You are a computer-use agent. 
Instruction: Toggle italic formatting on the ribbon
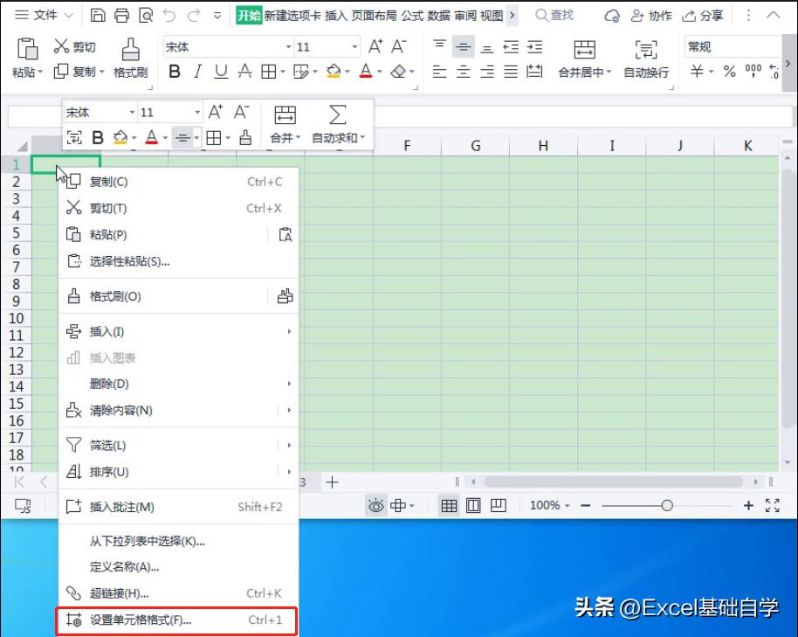pos(196,72)
